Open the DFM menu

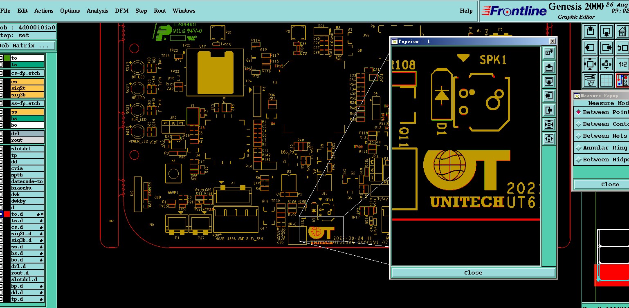121,11
